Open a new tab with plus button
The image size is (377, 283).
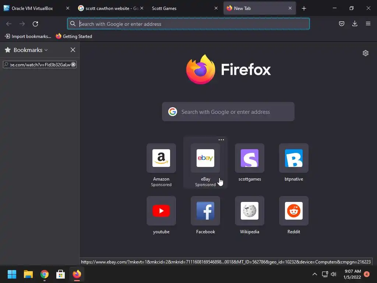[304, 8]
